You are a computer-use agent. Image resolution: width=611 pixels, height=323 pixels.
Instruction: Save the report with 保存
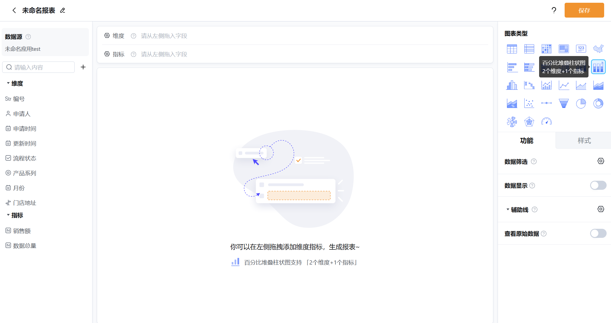tap(584, 10)
